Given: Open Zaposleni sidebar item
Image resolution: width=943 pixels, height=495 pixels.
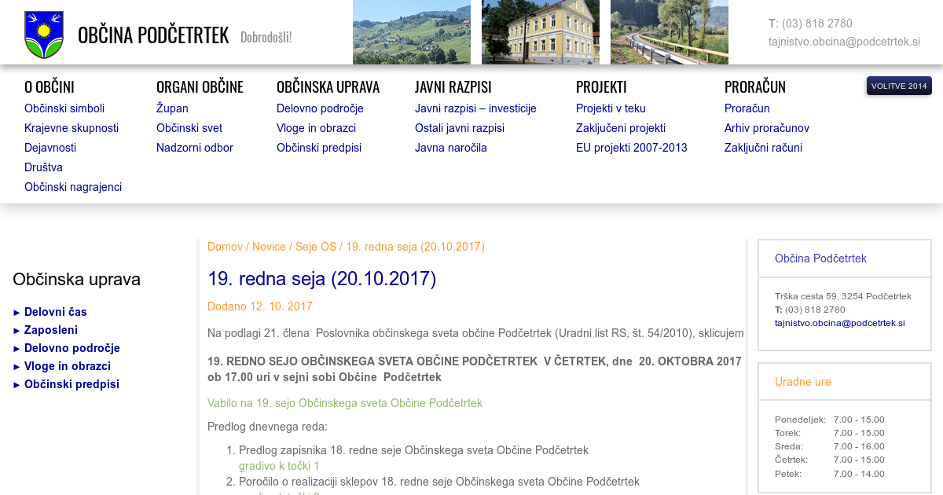Looking at the screenshot, I should click(x=50, y=330).
